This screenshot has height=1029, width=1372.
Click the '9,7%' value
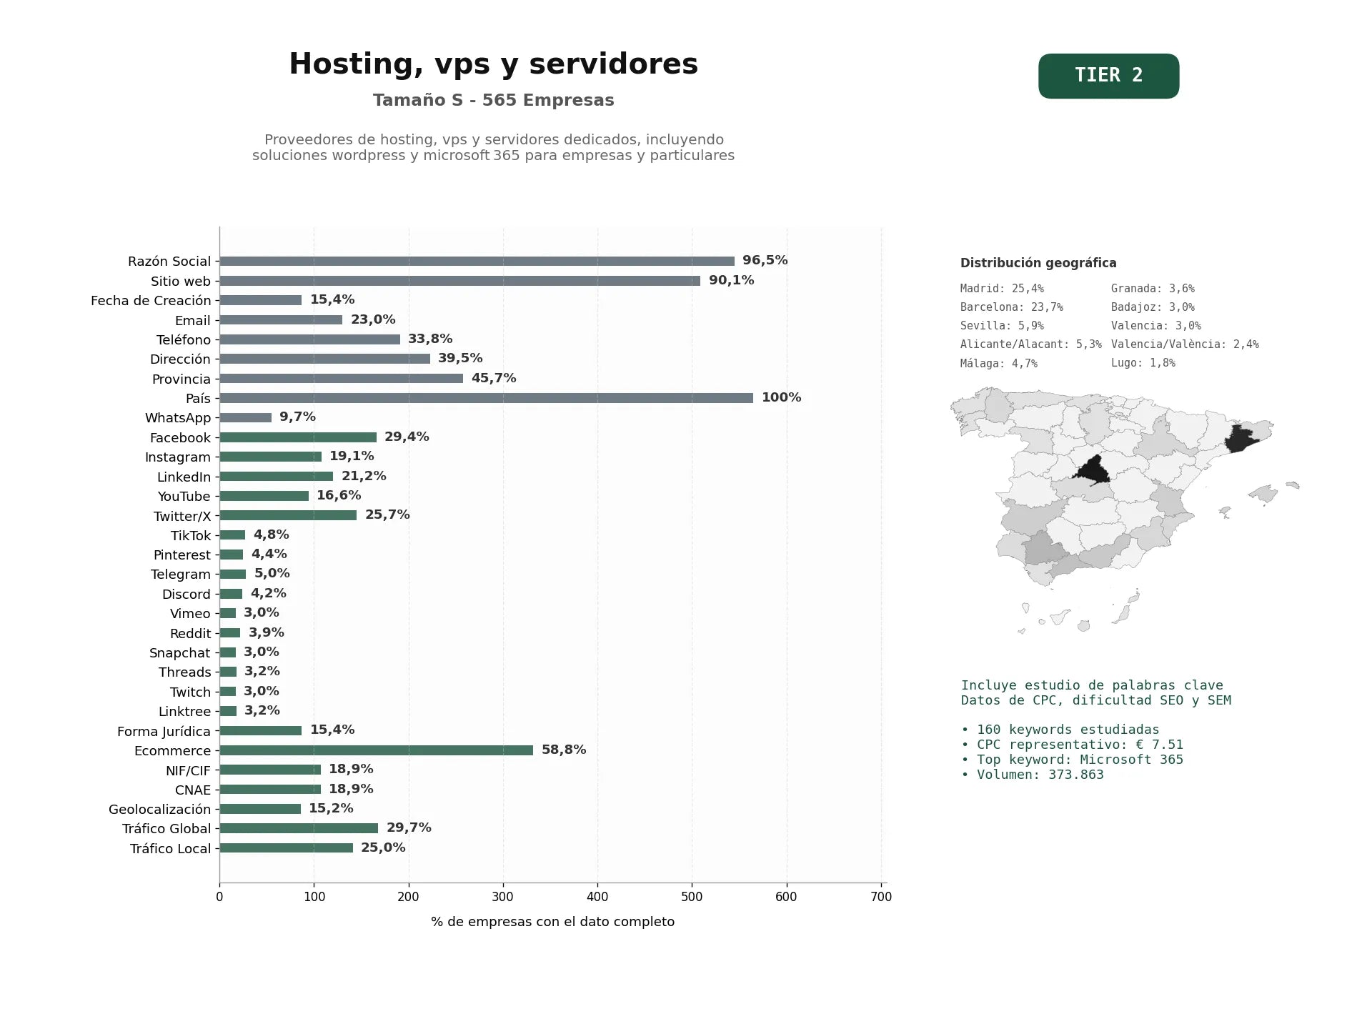(297, 417)
